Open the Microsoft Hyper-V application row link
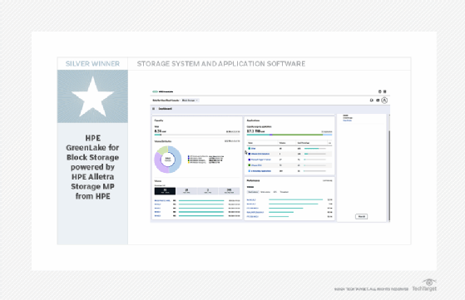This screenshot has width=465, height=300. 260,160
